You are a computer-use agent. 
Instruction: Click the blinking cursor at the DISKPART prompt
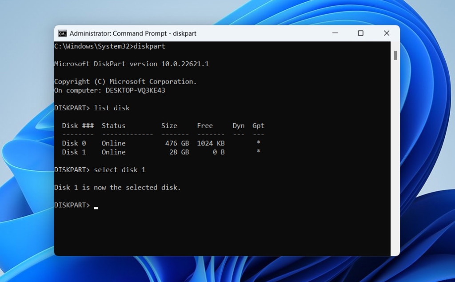click(97, 206)
